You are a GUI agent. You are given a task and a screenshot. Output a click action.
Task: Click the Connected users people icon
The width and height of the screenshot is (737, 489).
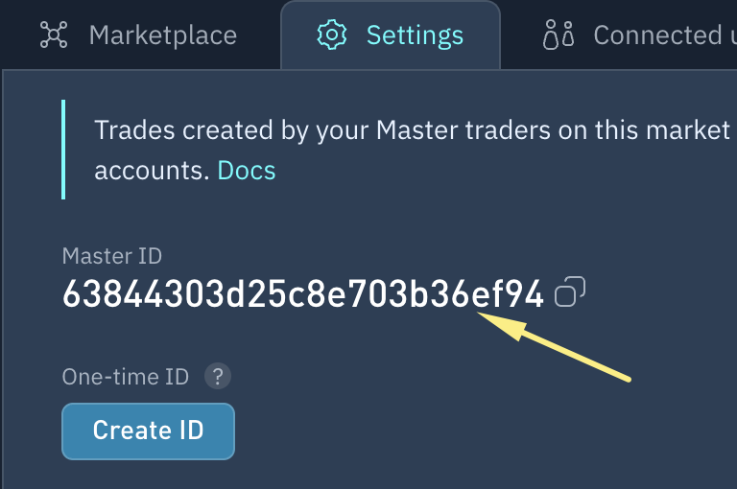[559, 35]
